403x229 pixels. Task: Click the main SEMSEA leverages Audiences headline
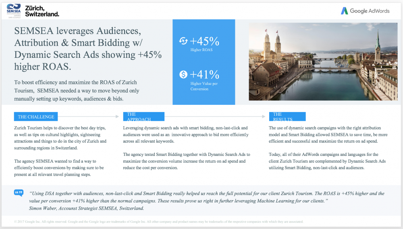click(88, 49)
